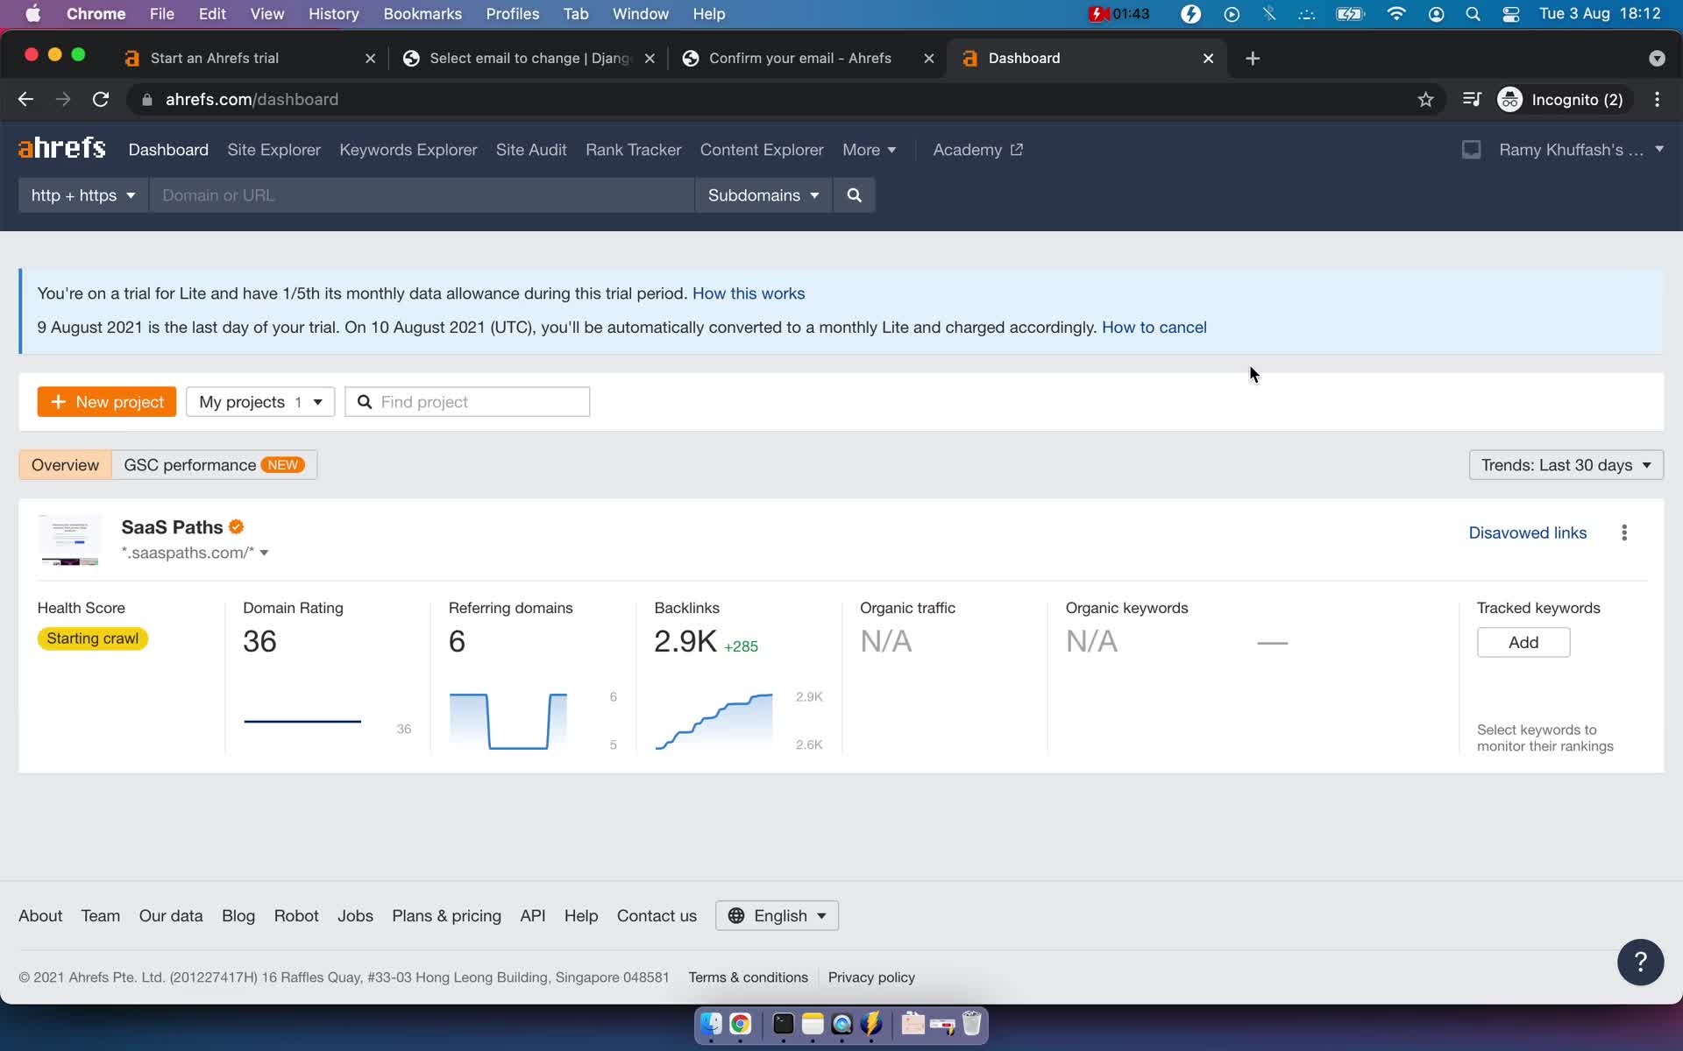Click the Site Explorer icon/link
This screenshot has height=1051, width=1683.
pyautogui.click(x=273, y=149)
